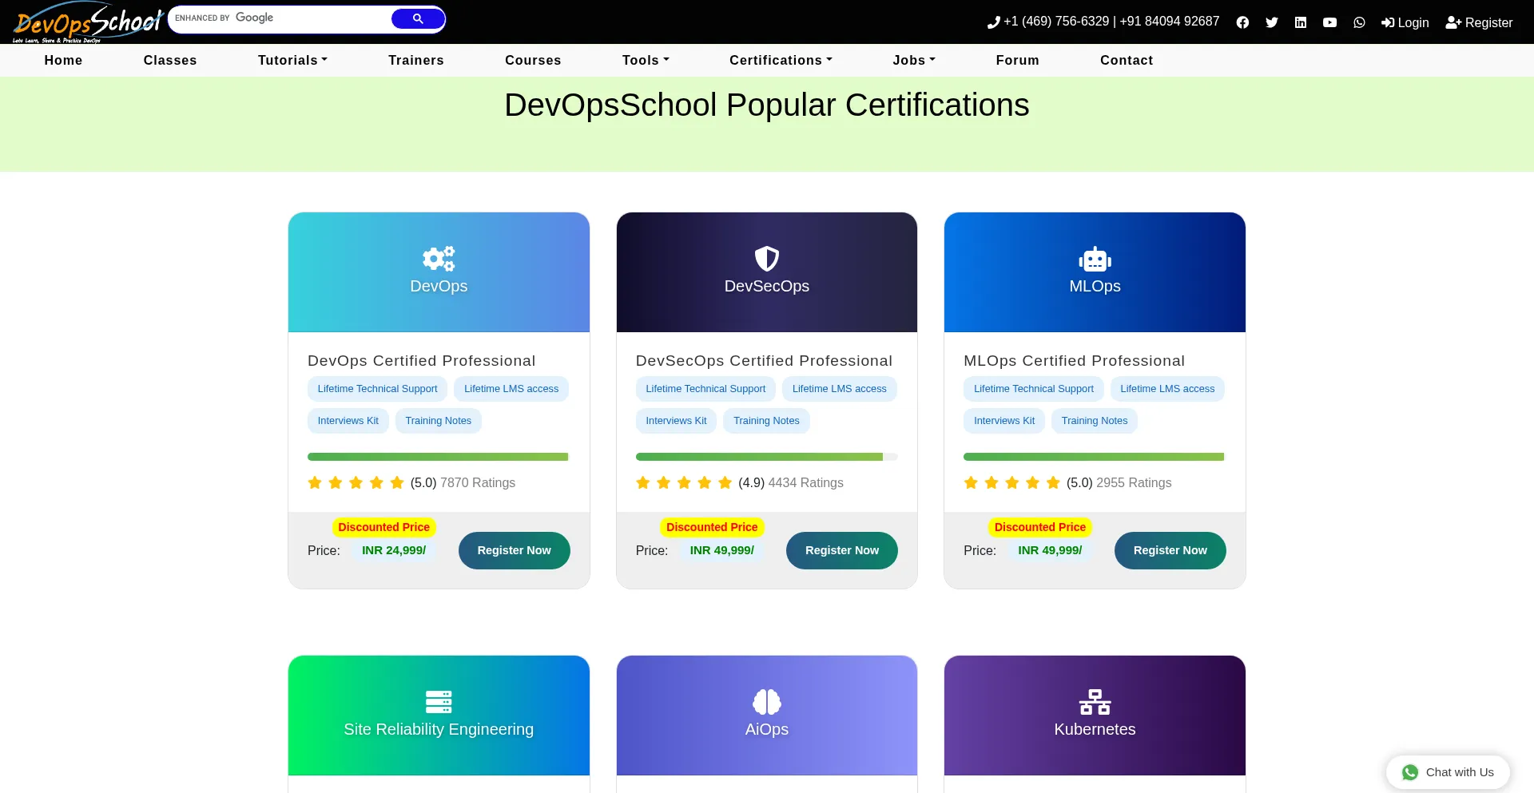Open the LinkedIn icon in header
This screenshot has height=793, width=1534.
pyautogui.click(x=1301, y=22)
